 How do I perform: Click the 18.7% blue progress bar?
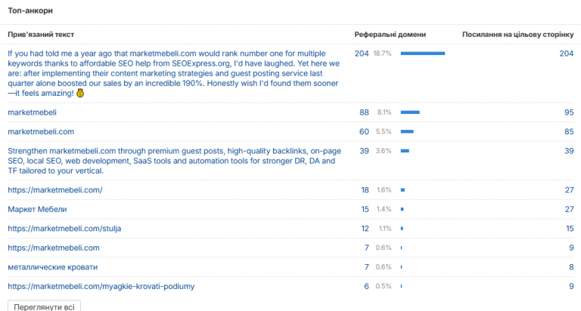click(422, 54)
